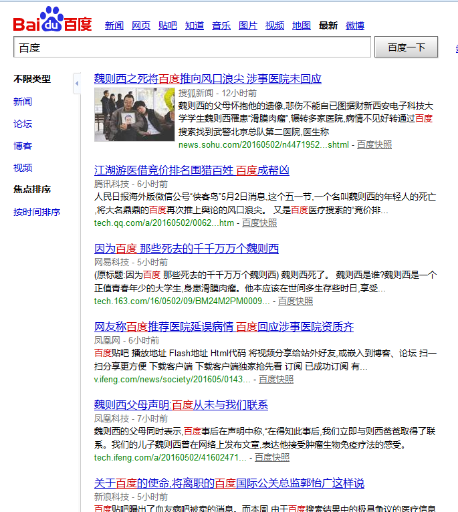Open headline 魏则西父母声明:百度从未与我们联系
458x512 pixels.
[x=181, y=405]
